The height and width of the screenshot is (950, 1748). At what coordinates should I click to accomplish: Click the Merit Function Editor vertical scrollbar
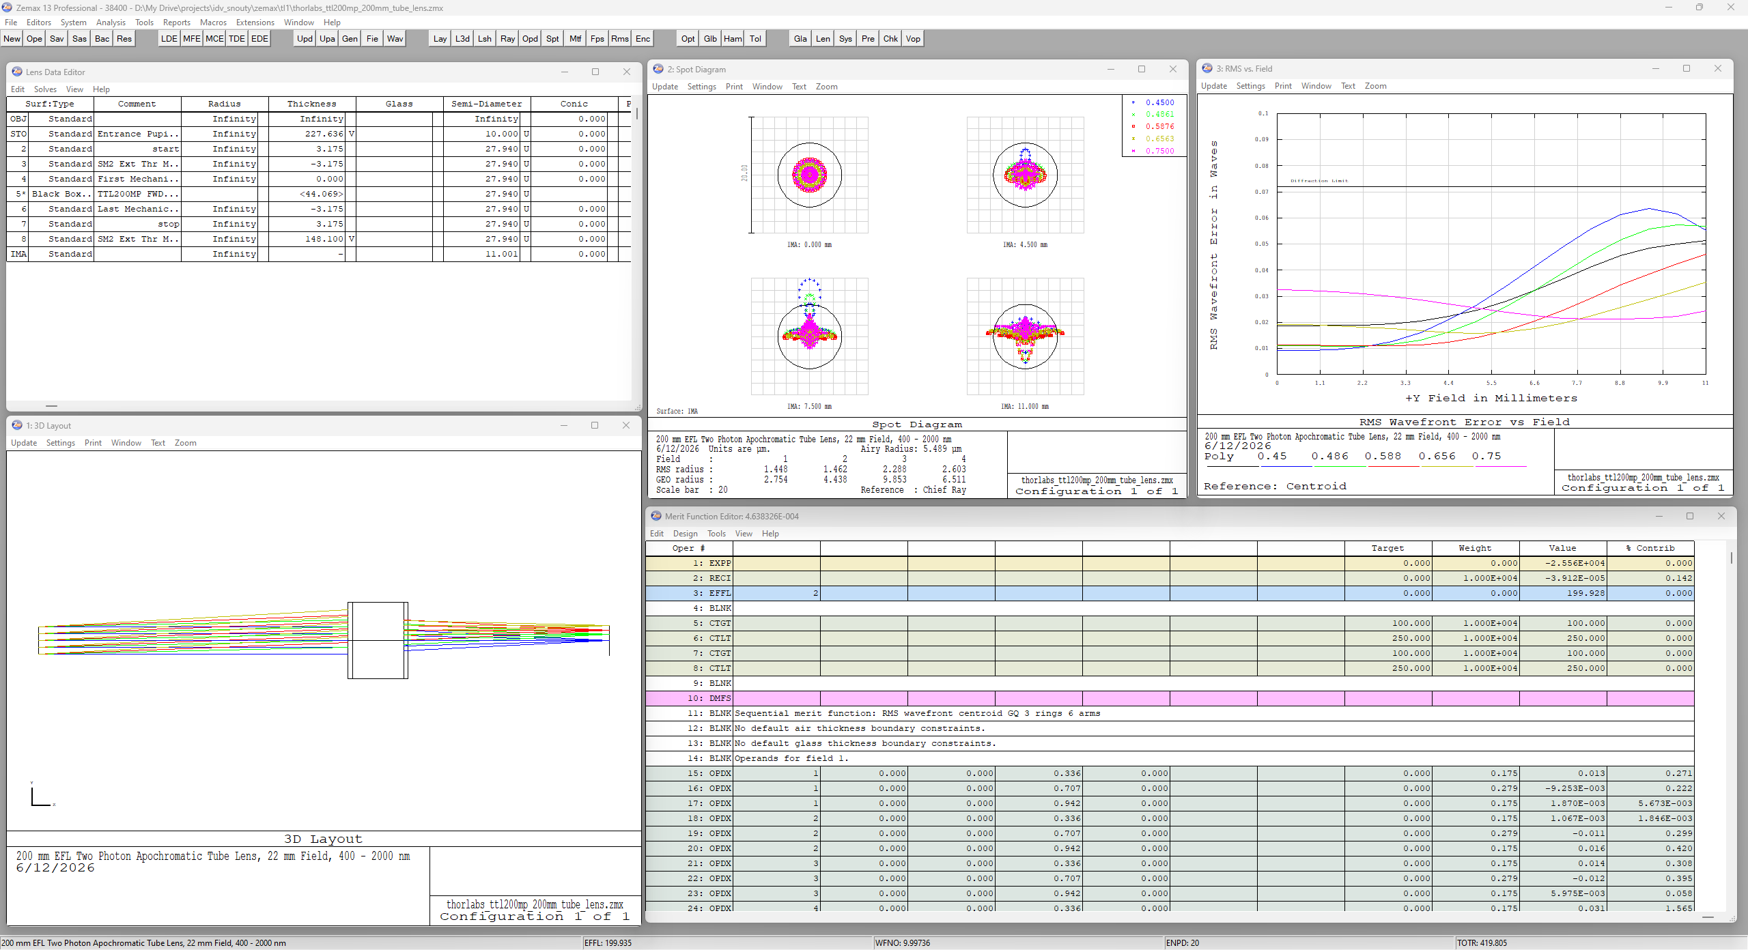pos(1731,723)
